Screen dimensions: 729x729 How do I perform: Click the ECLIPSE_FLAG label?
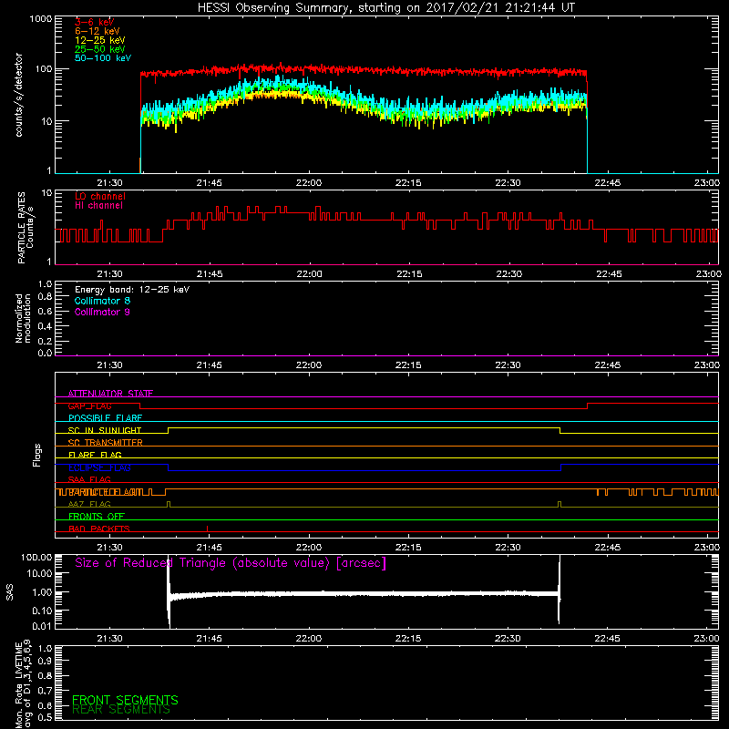(99, 467)
